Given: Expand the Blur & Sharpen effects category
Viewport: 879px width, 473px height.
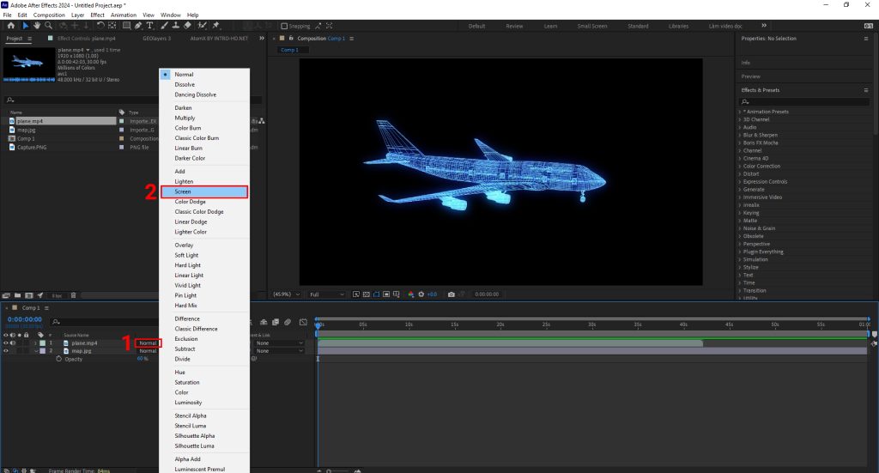Looking at the screenshot, I should click(761, 135).
